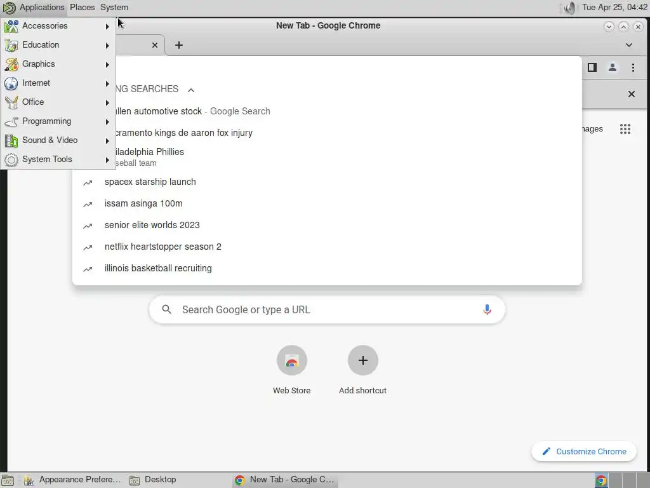Open the Programming submenu

(58, 121)
